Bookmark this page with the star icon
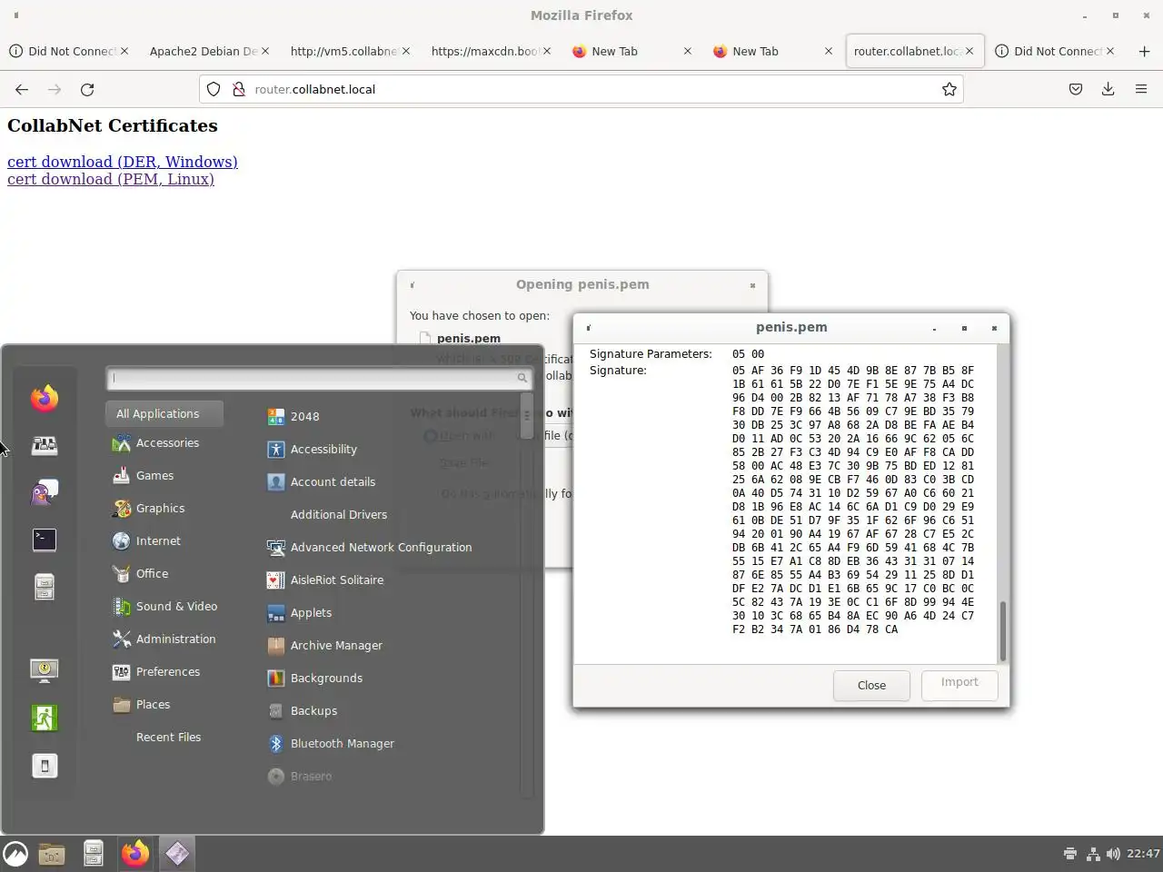 click(x=949, y=89)
